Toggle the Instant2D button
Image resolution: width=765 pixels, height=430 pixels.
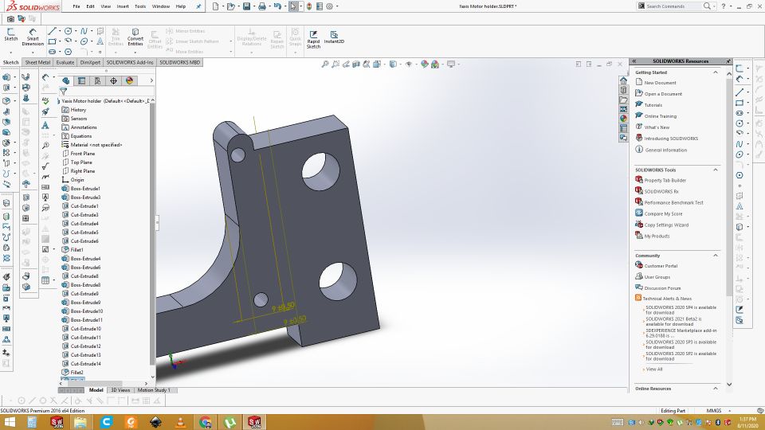pyautogui.click(x=334, y=36)
